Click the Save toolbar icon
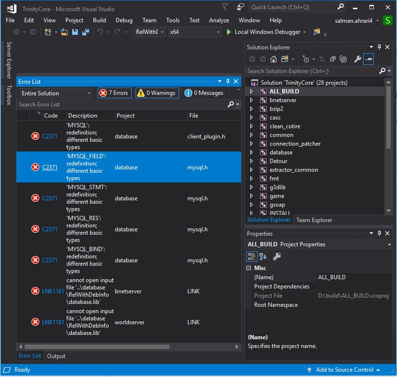The height and width of the screenshot is (377, 397). 75,32
